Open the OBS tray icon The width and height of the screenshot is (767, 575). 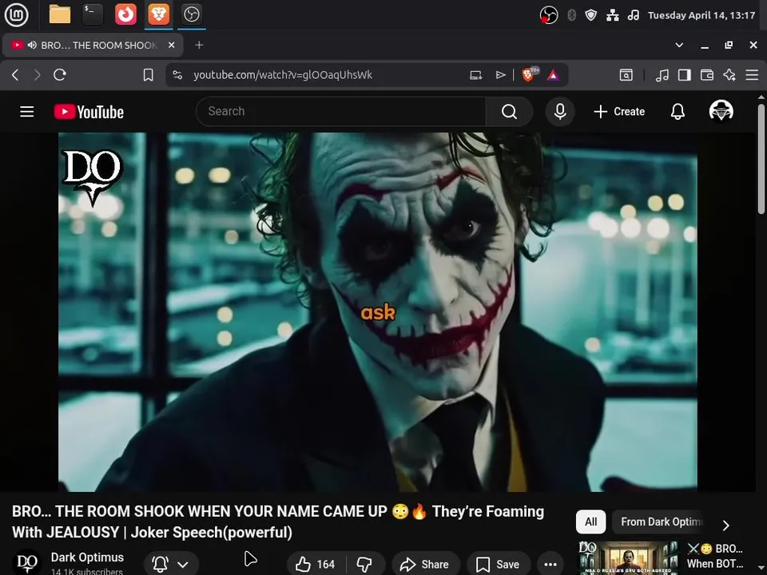click(x=549, y=15)
